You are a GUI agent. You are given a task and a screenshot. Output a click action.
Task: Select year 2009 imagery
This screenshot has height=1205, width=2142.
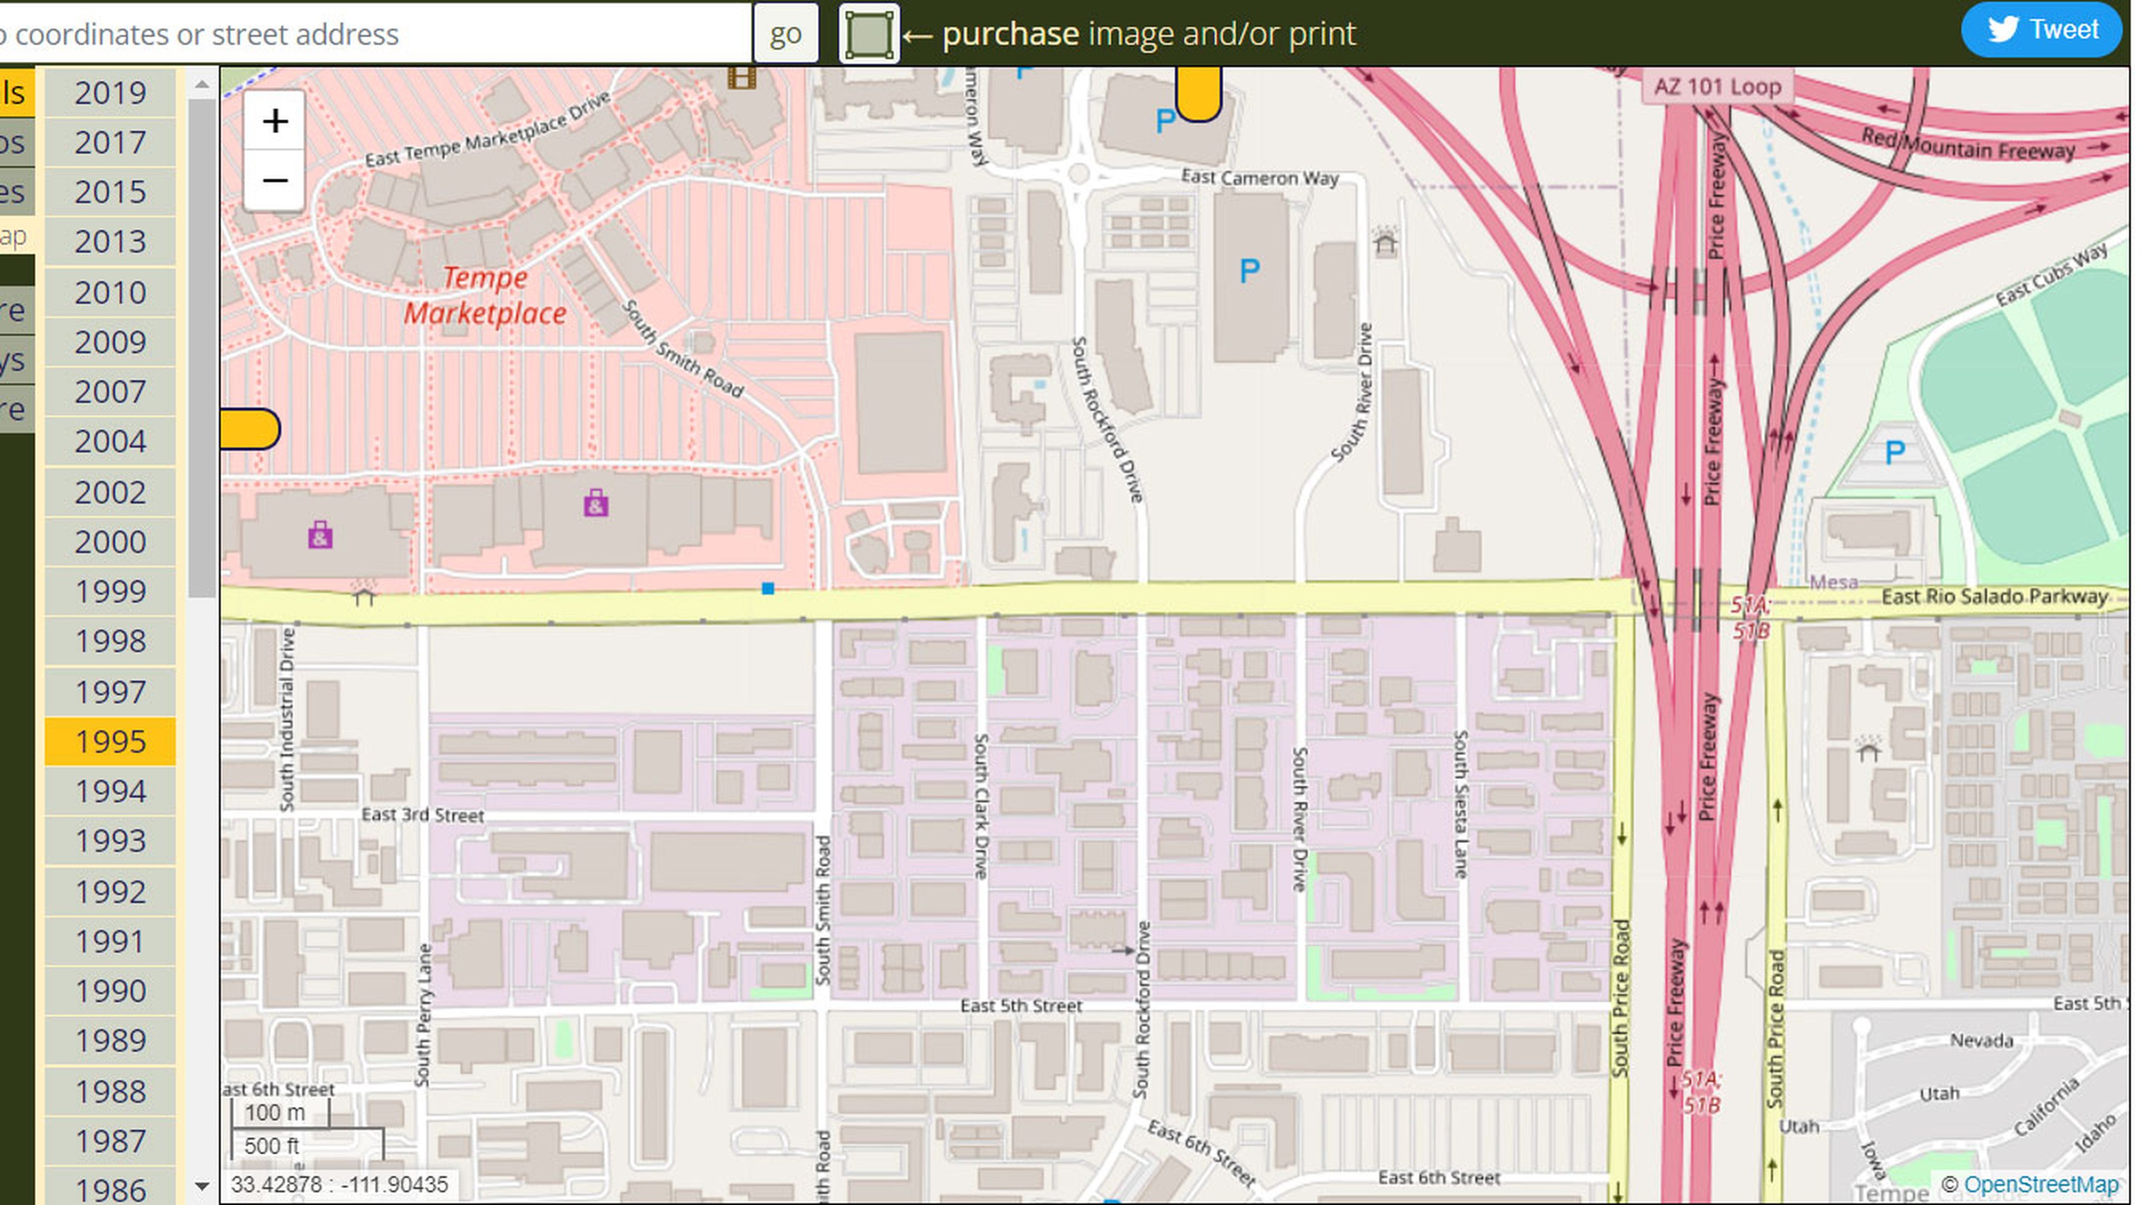tap(110, 342)
